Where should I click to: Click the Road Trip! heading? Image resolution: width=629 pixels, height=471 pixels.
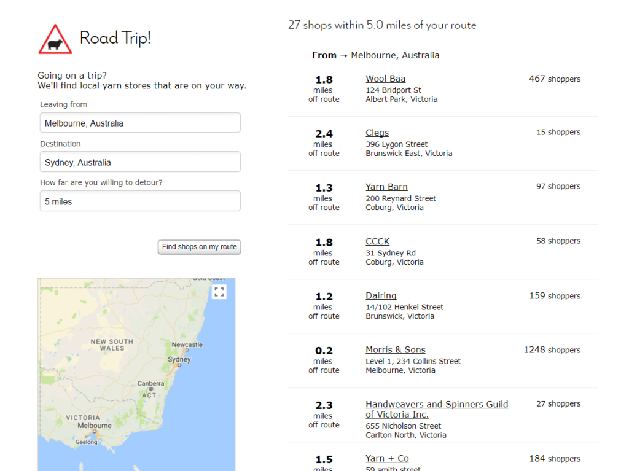tap(115, 38)
